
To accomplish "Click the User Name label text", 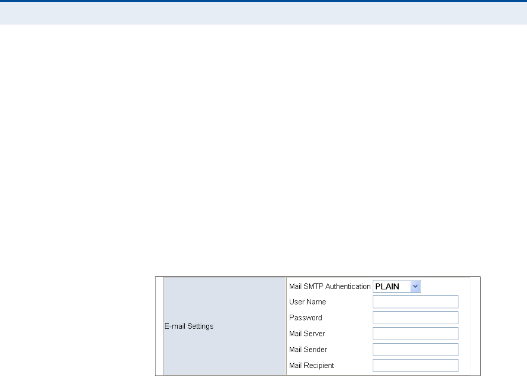I will pos(307,302).
